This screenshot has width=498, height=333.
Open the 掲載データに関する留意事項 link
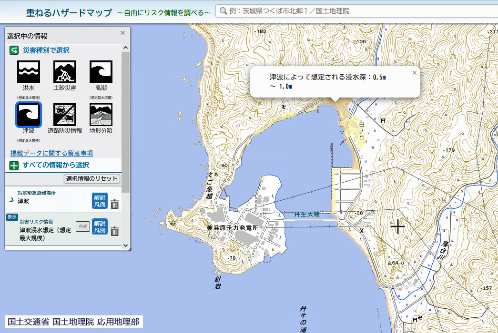click(51, 153)
